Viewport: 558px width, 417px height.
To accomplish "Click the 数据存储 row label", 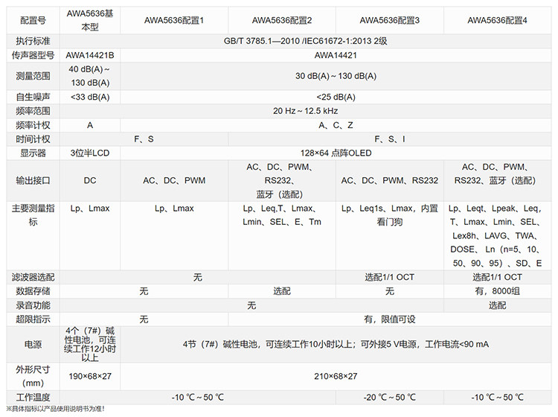I will pos(33,291).
